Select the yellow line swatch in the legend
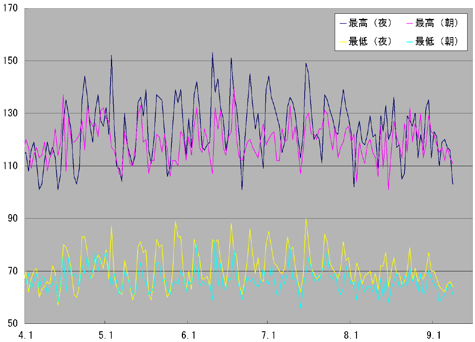The width and height of the screenshot is (475, 342). click(x=343, y=42)
